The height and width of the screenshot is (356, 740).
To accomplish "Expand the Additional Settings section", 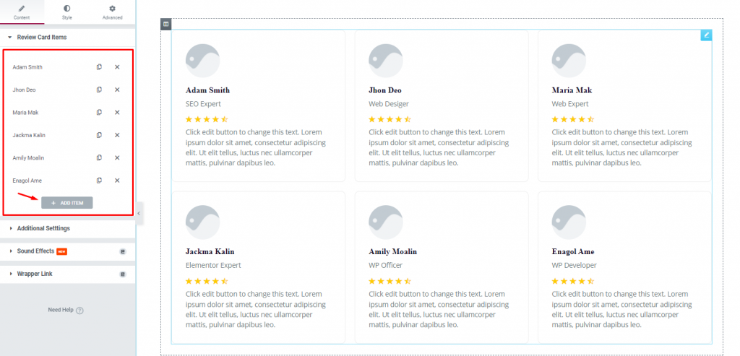I will click(x=43, y=228).
